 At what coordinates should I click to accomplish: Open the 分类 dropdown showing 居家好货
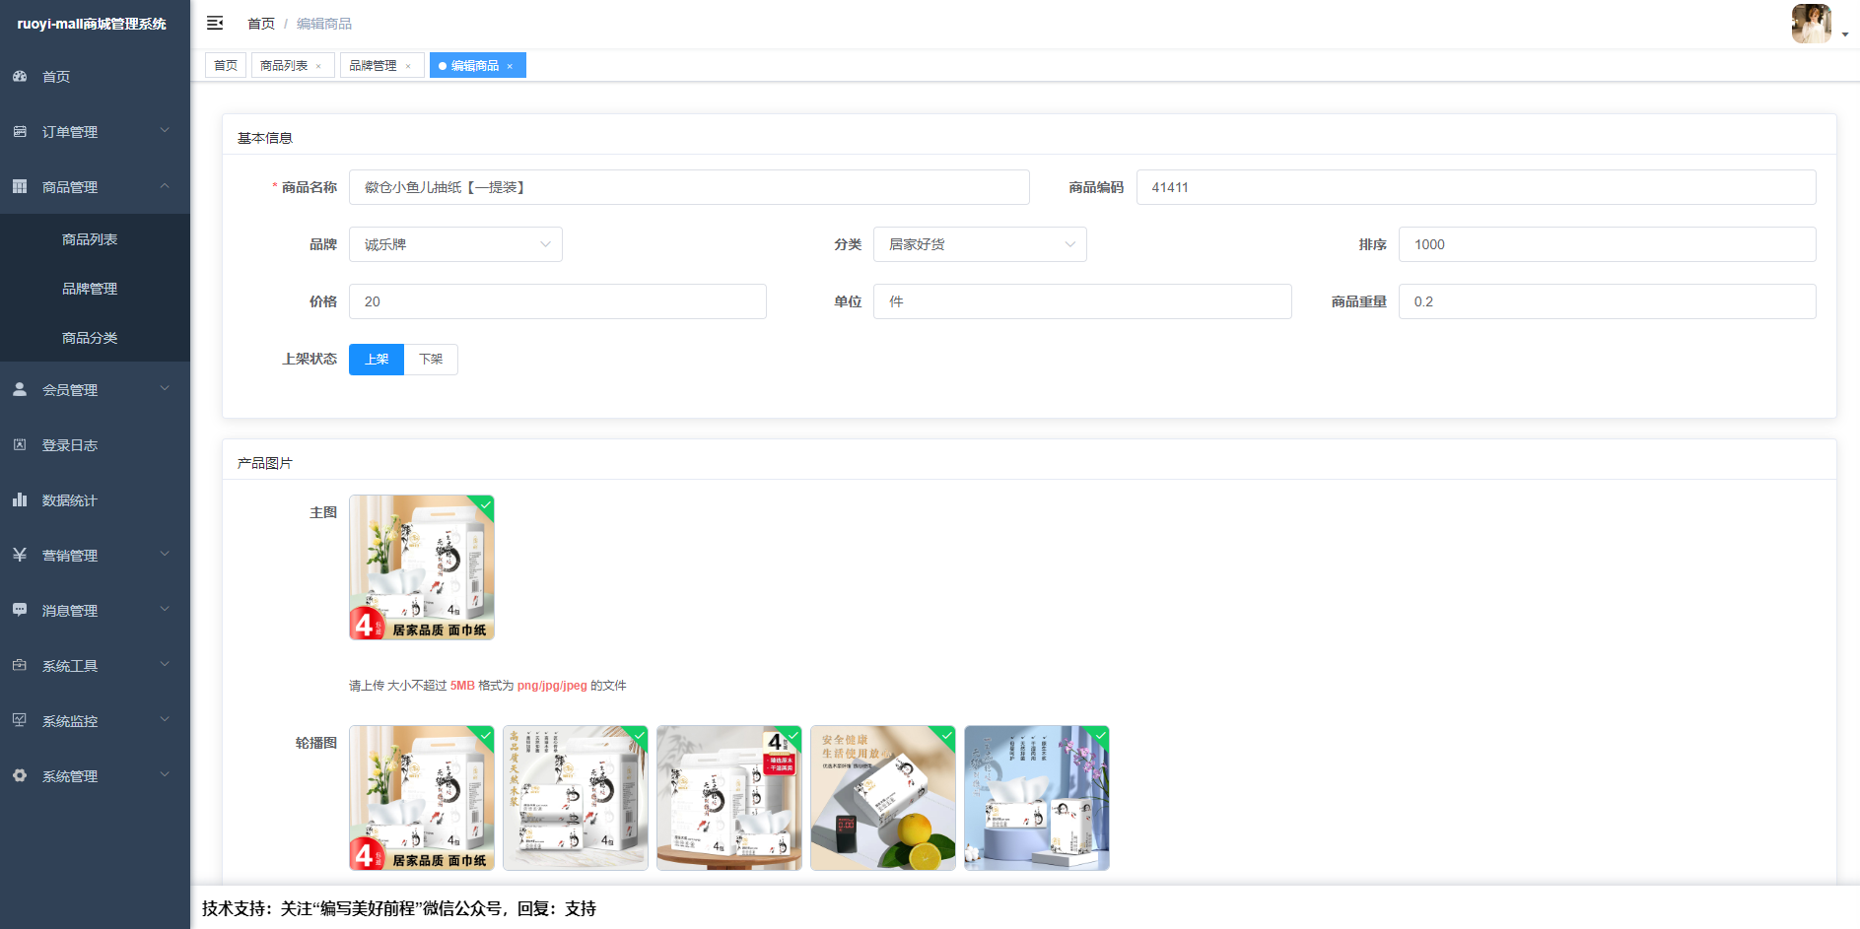tap(980, 244)
